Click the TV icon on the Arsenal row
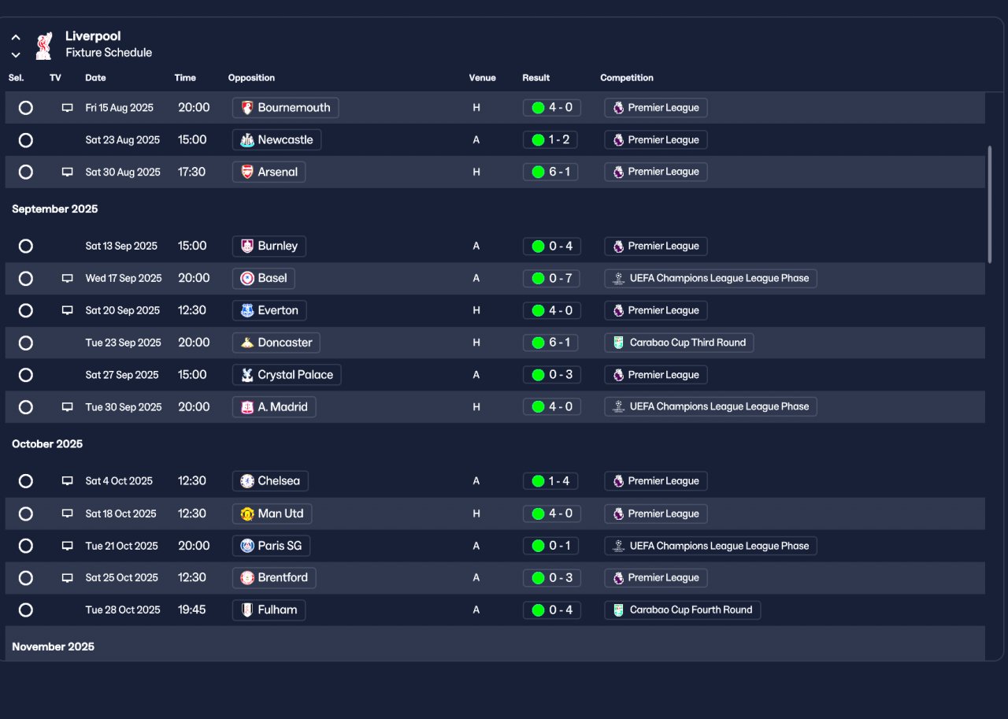The width and height of the screenshot is (1008, 719). click(68, 172)
